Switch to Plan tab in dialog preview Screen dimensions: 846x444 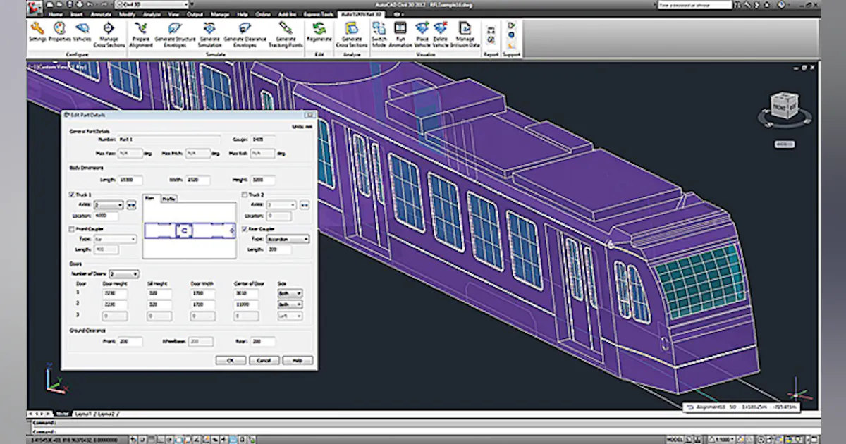tap(150, 199)
